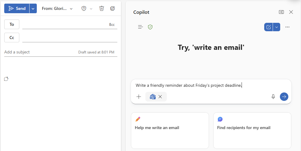Click the Draft saved at 8:01 PM text
This screenshot has height=151, width=301.
(x=96, y=52)
